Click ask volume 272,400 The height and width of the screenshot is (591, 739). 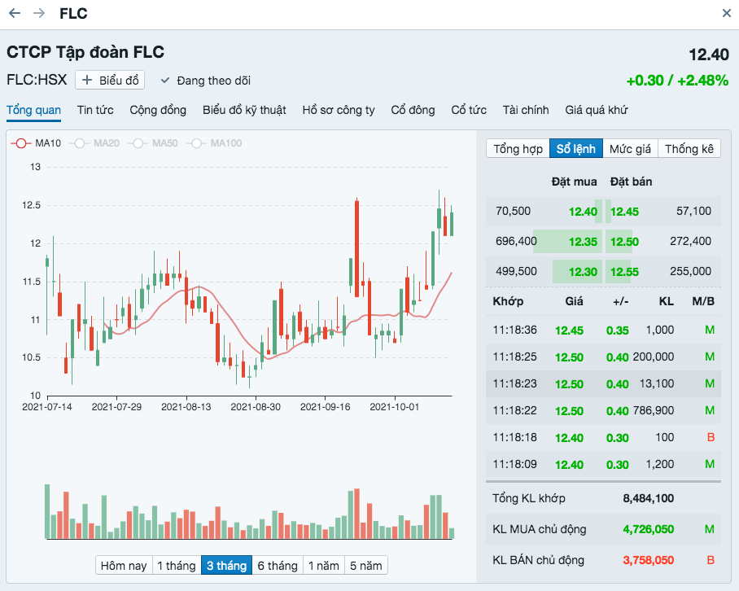coord(690,241)
